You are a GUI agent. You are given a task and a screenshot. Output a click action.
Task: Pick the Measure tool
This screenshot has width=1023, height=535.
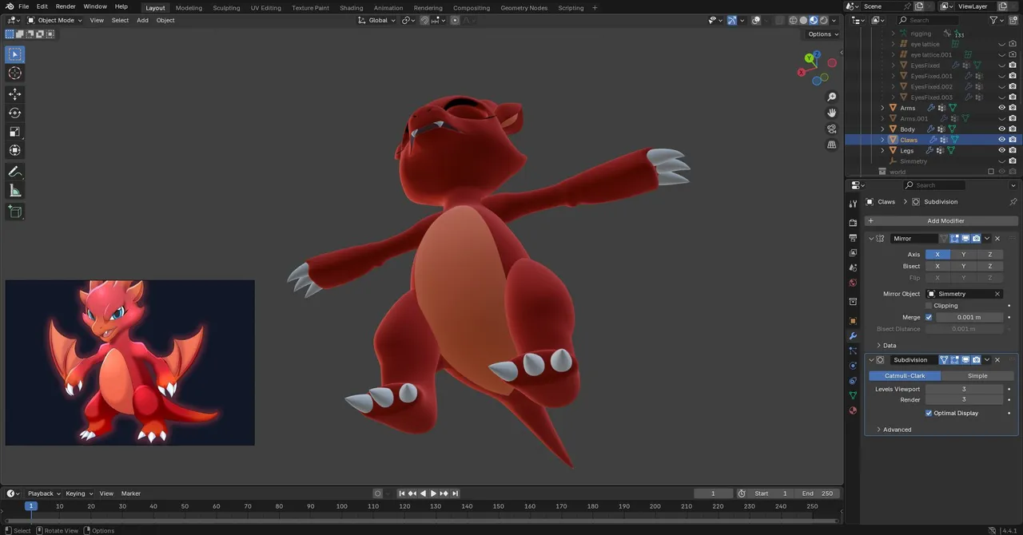pyautogui.click(x=15, y=190)
